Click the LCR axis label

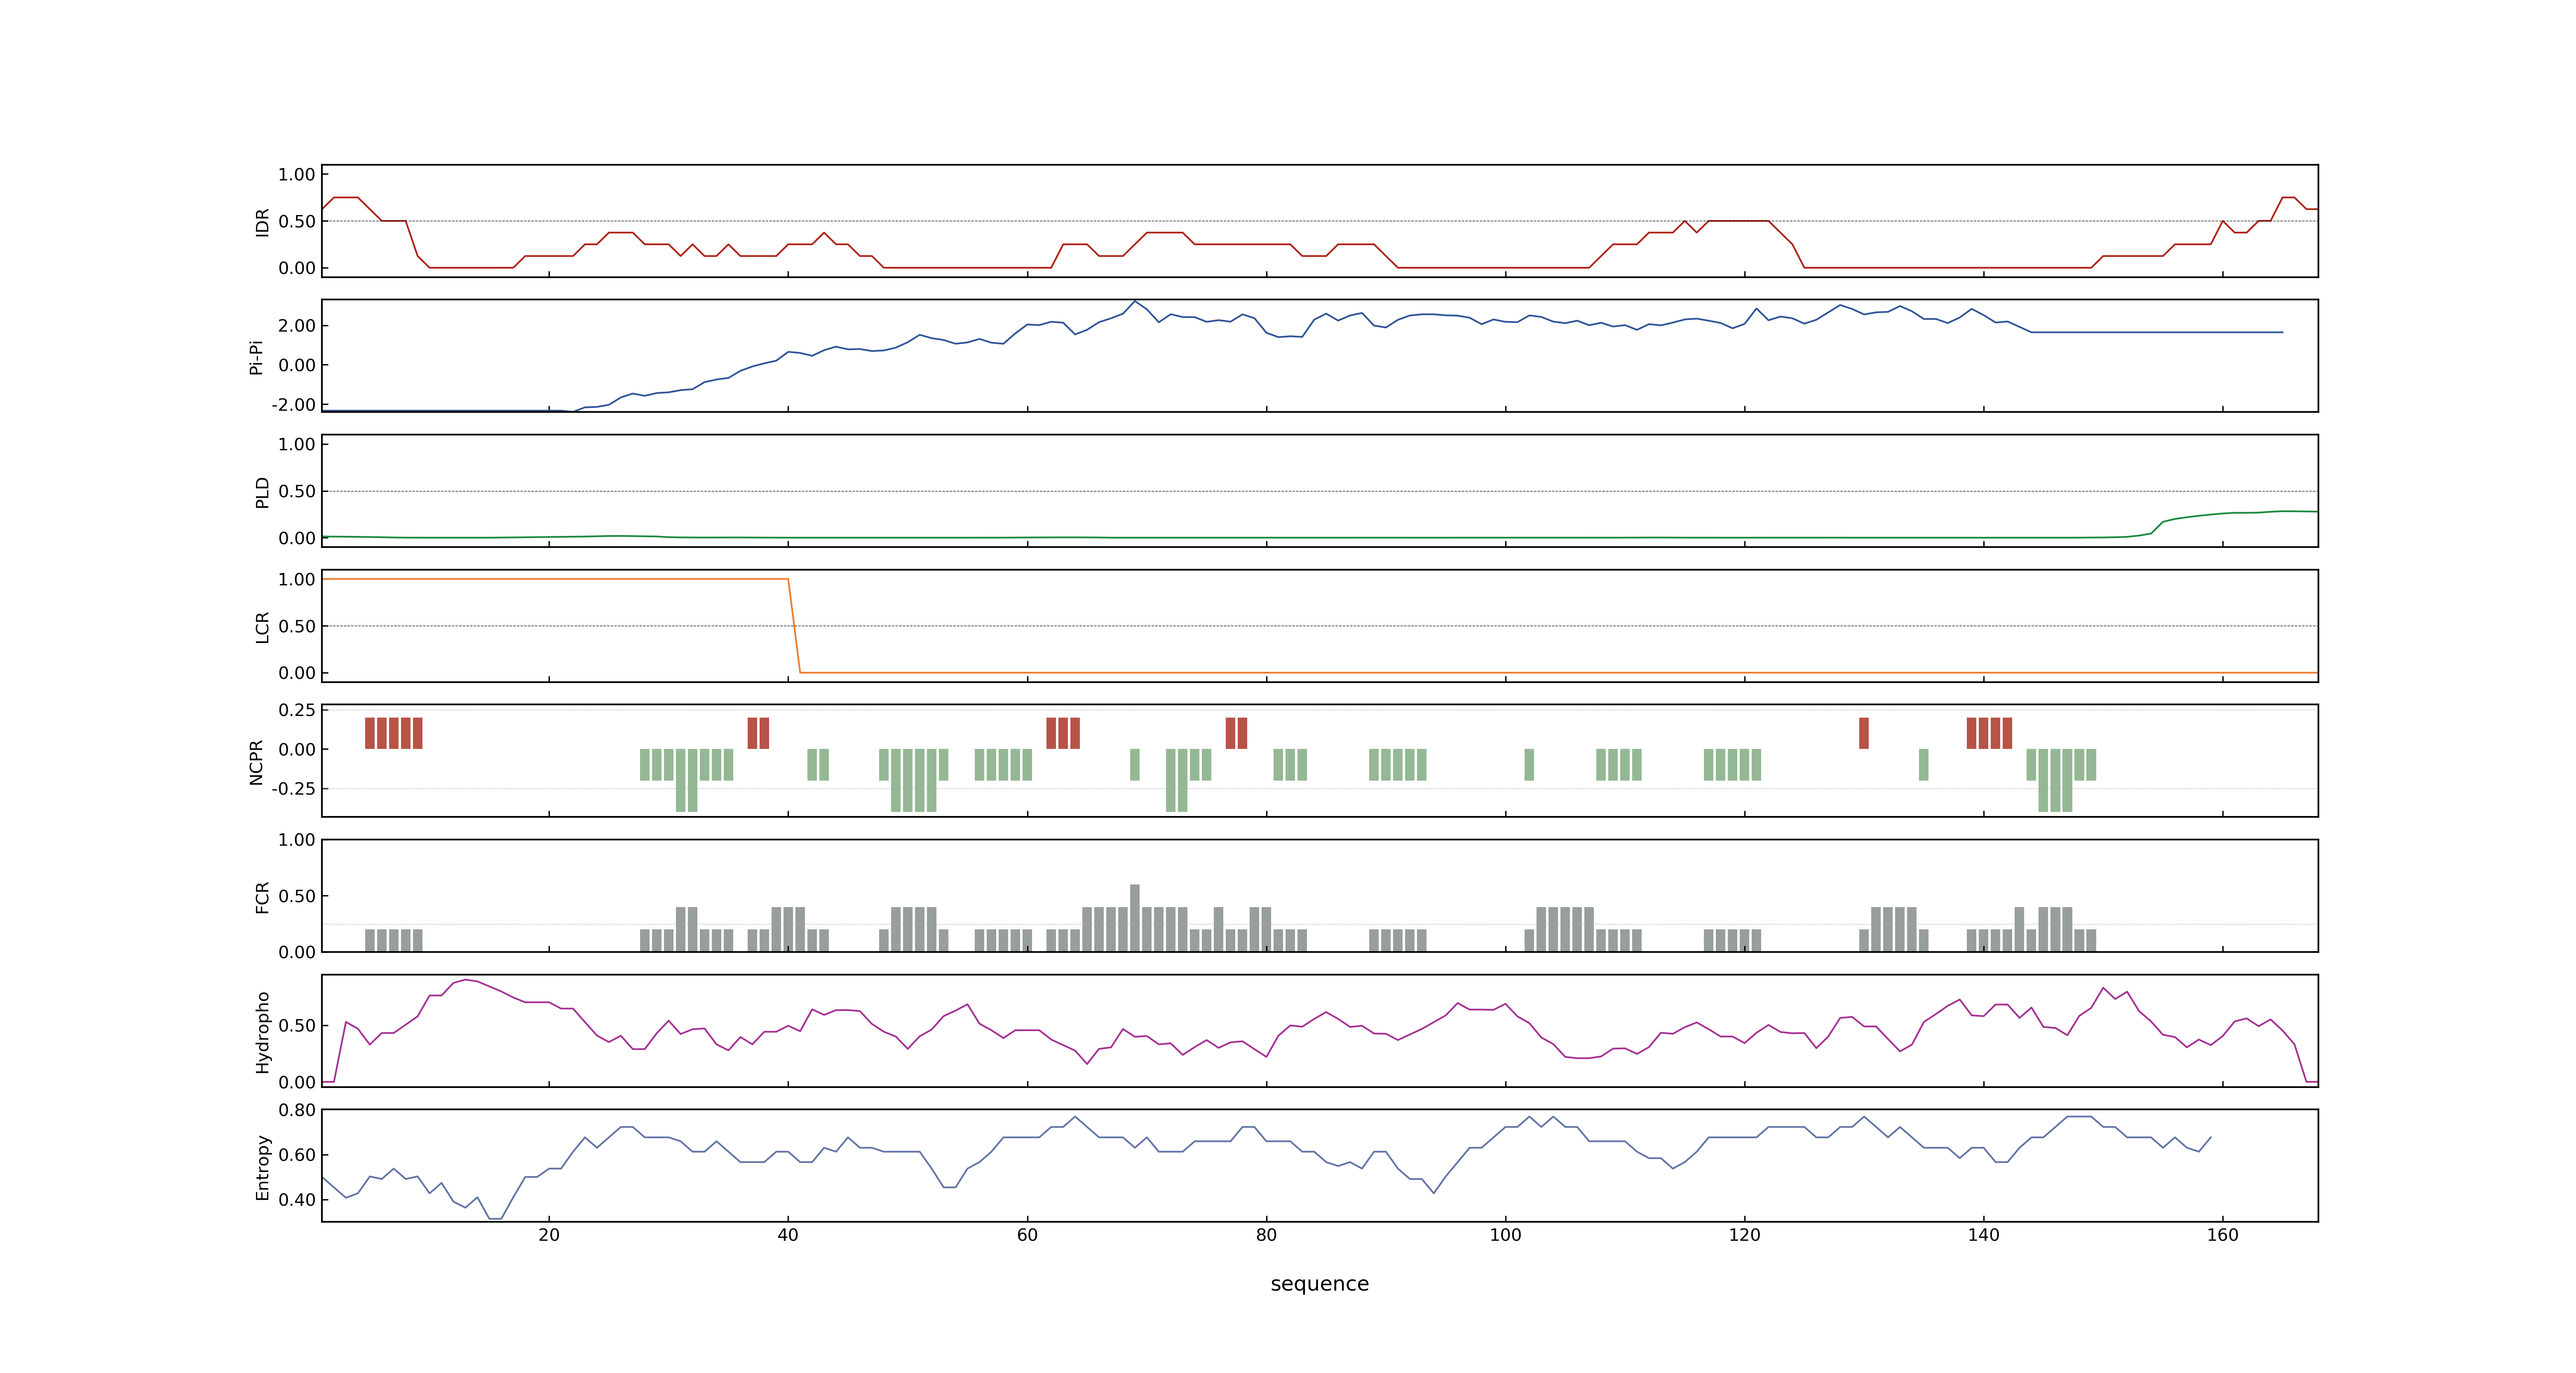(262, 627)
